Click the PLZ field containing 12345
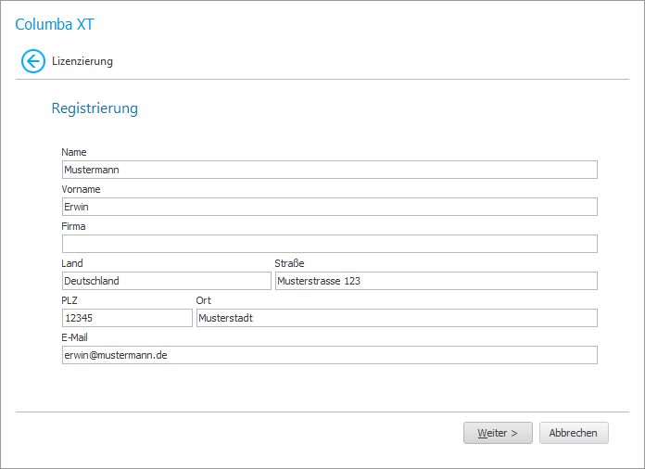Viewport: 645px width, 469px height. [x=127, y=318]
